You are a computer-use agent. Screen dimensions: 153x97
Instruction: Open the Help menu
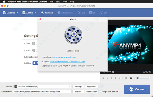72,2
